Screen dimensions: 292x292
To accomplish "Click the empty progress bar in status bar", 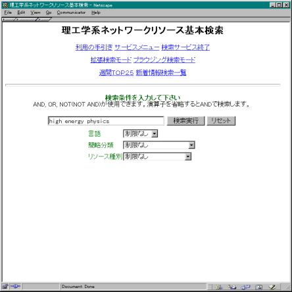I will tap(41, 287).
